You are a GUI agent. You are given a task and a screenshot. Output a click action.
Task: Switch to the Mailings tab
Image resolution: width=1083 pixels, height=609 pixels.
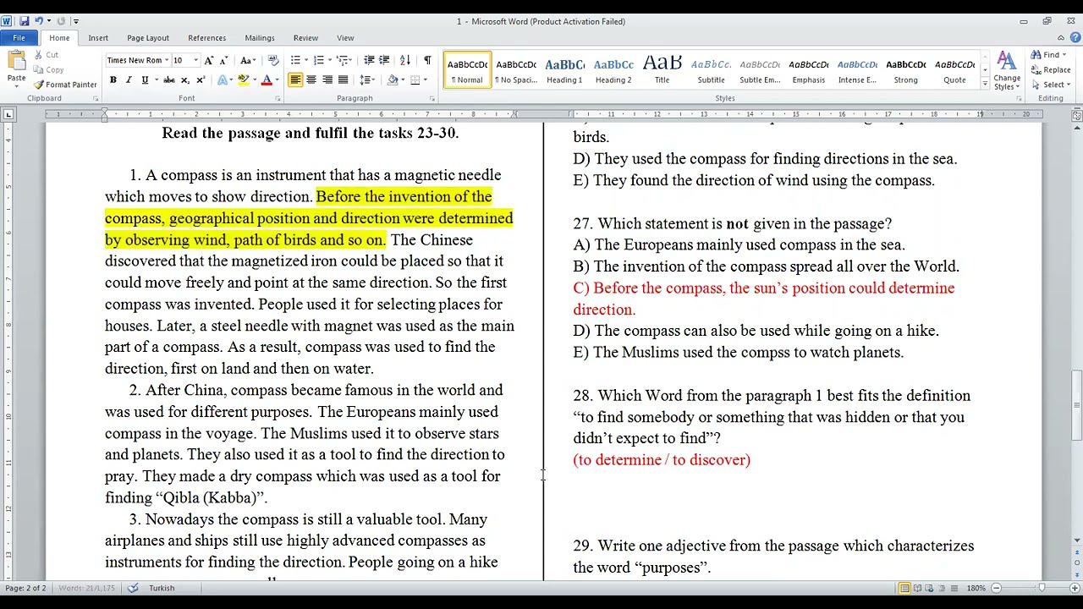point(260,38)
